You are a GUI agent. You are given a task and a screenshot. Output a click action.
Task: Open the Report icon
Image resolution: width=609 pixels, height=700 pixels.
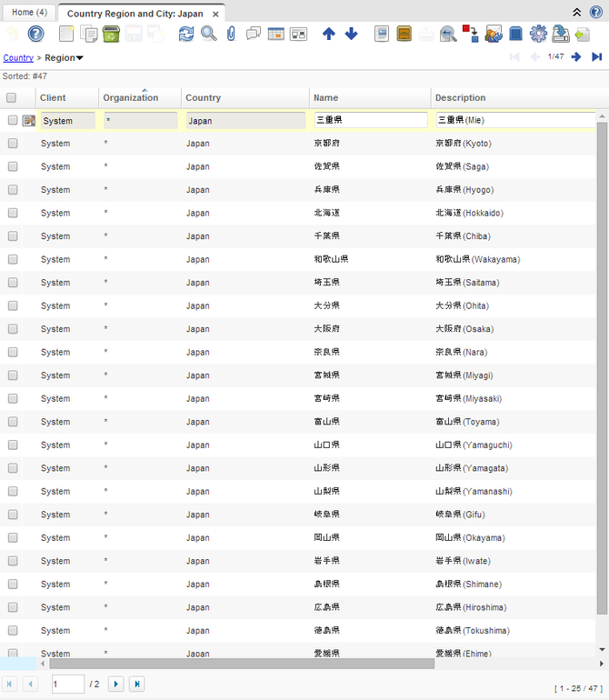pyautogui.click(x=382, y=34)
